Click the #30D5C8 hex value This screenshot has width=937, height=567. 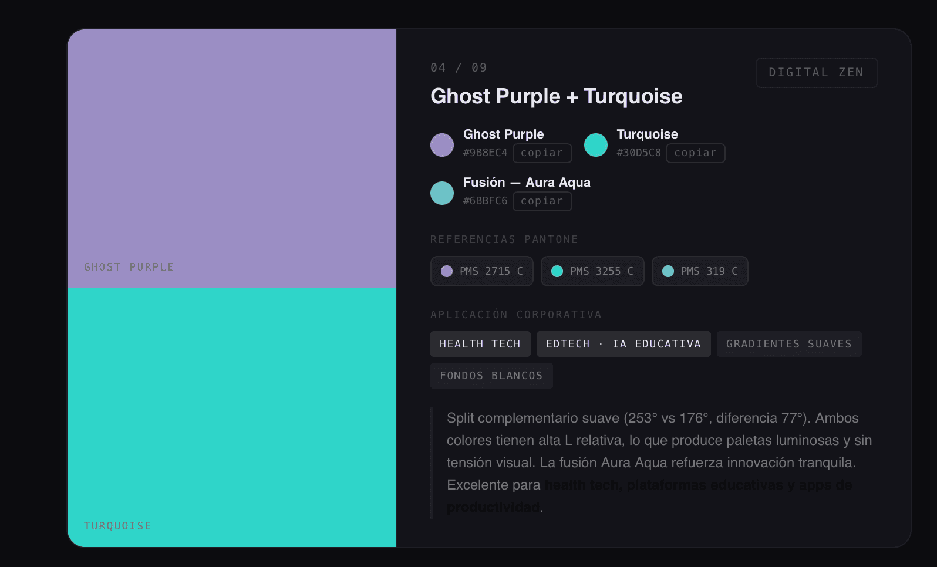pos(639,153)
